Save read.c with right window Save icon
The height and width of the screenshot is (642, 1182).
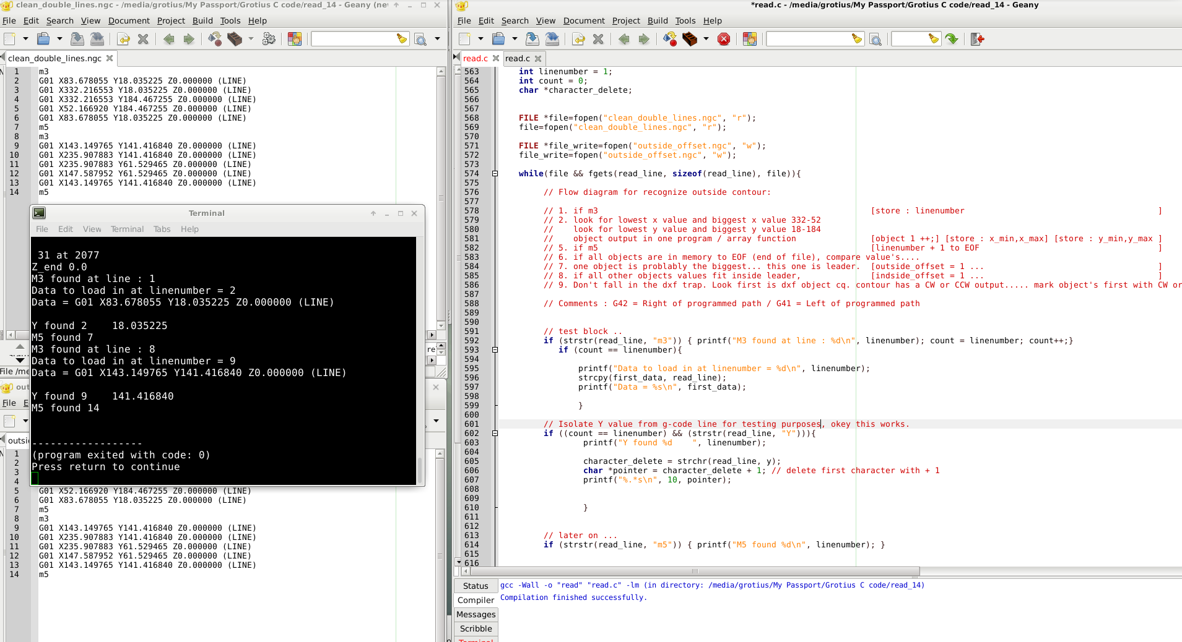point(532,39)
